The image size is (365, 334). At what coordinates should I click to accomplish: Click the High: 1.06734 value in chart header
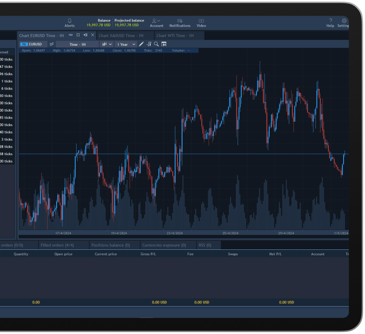pos(64,51)
